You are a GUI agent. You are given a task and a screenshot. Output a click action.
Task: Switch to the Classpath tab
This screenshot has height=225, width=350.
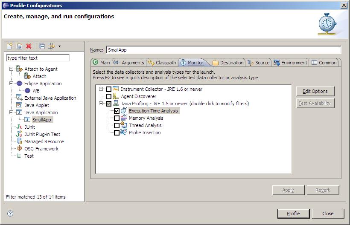pos(162,63)
